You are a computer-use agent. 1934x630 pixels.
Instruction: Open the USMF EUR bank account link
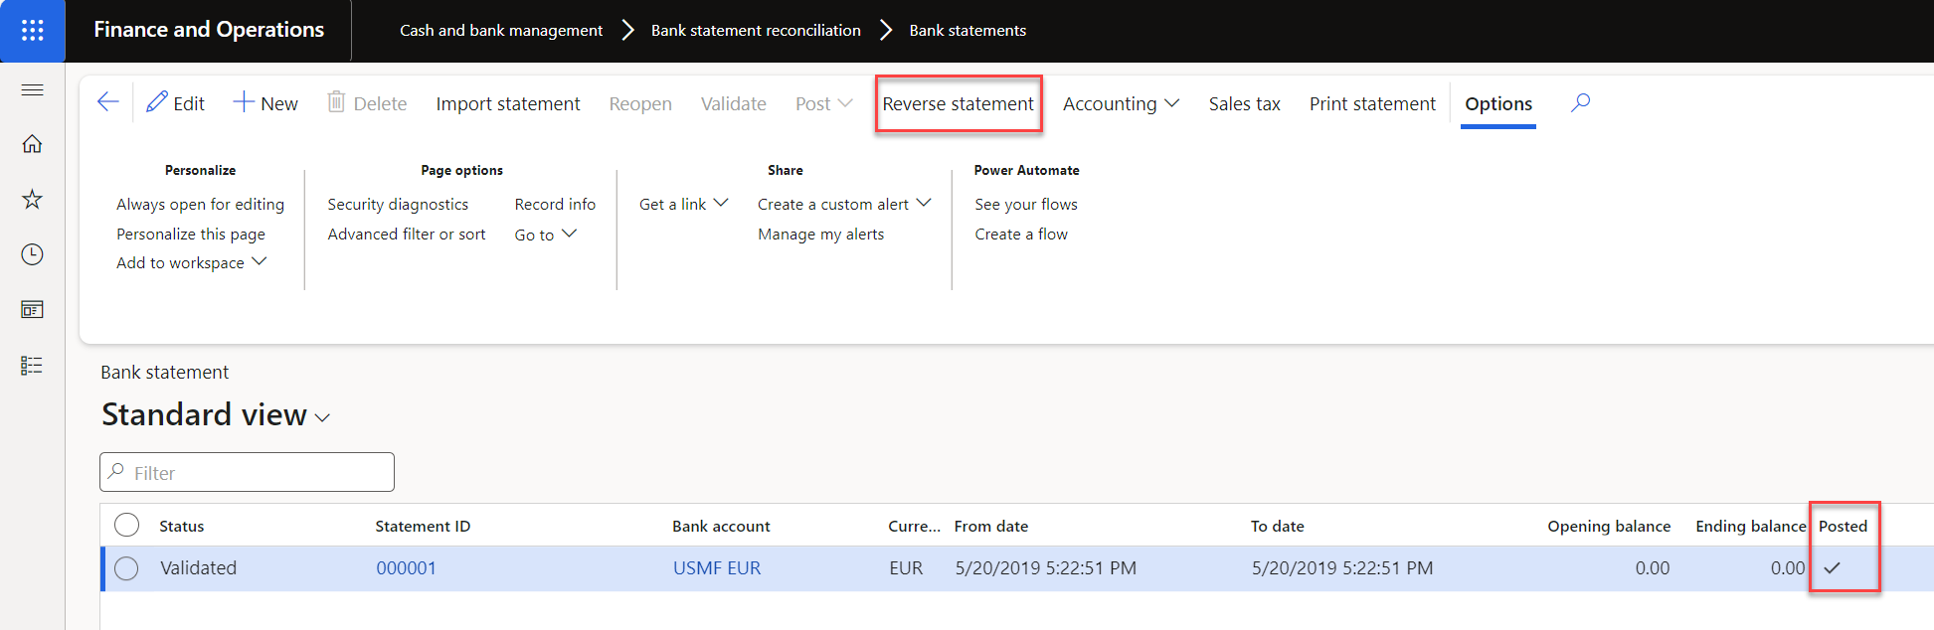click(x=717, y=568)
